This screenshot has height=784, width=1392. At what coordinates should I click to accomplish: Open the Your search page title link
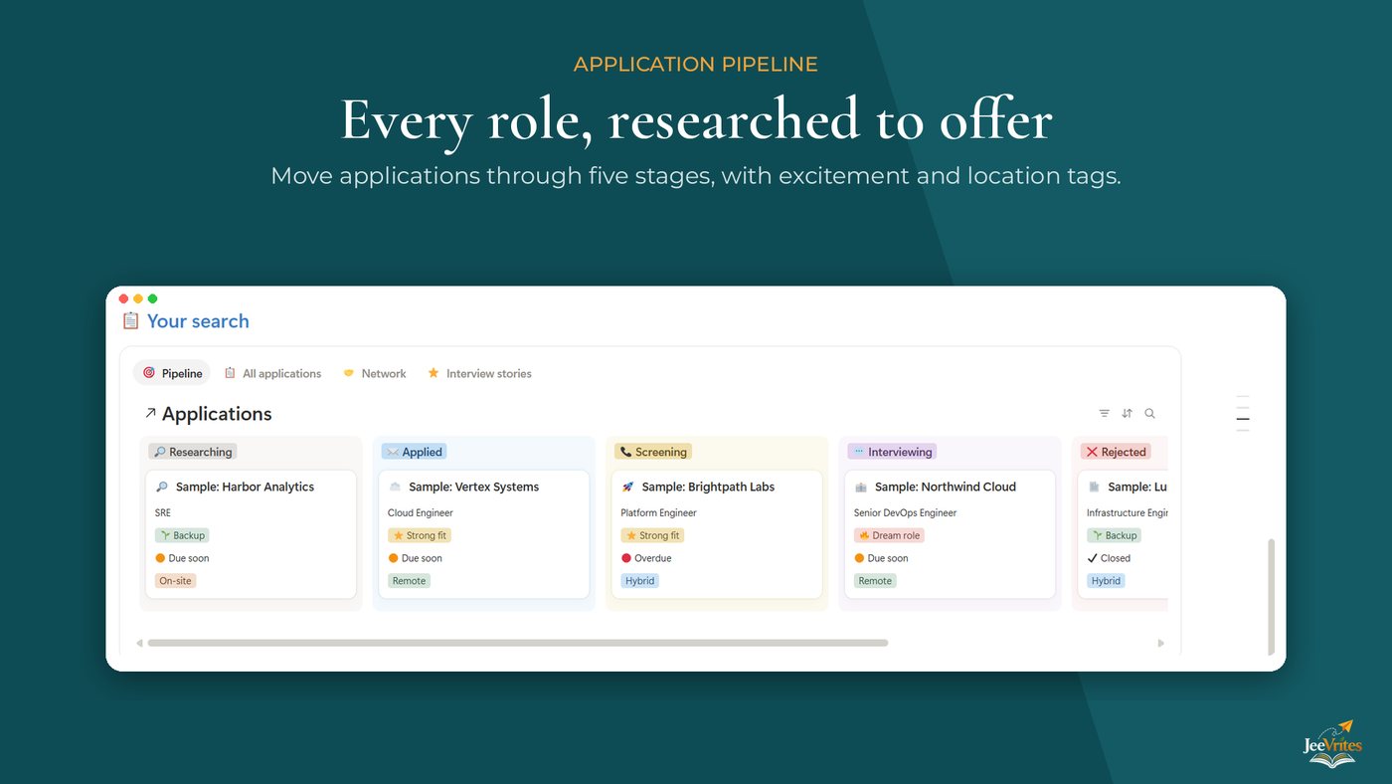(x=198, y=321)
